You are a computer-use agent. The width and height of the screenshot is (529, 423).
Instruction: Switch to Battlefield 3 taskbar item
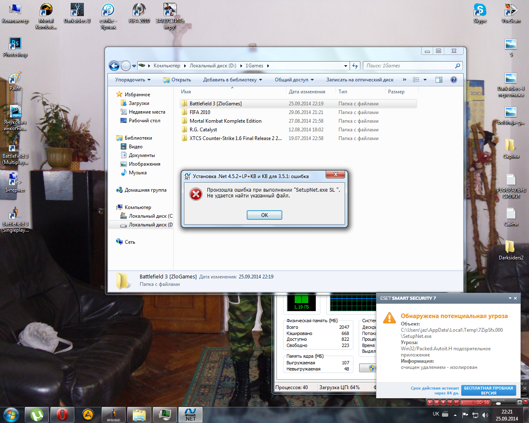click(x=114, y=414)
